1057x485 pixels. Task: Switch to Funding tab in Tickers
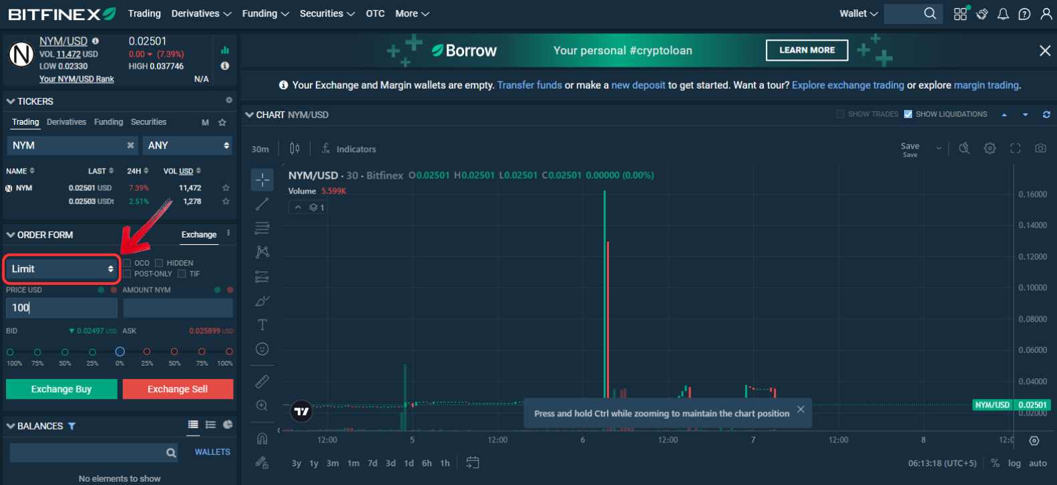click(x=108, y=122)
